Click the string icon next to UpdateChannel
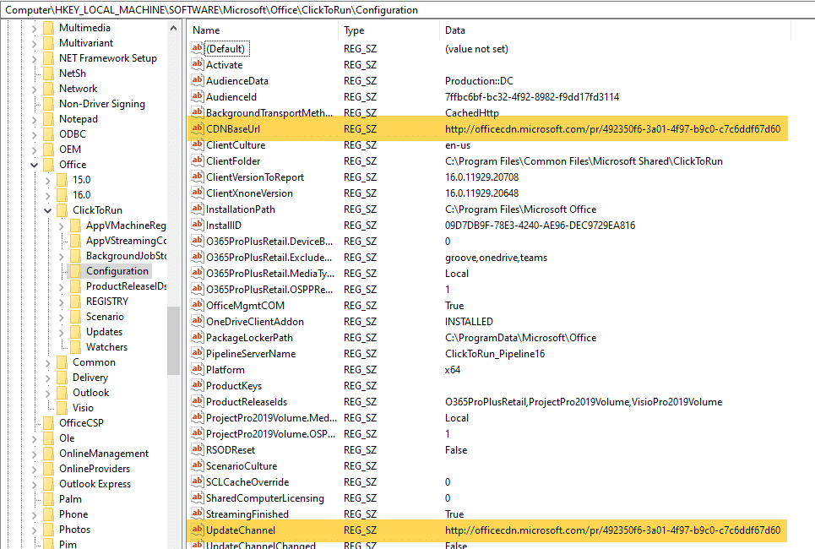 click(198, 530)
